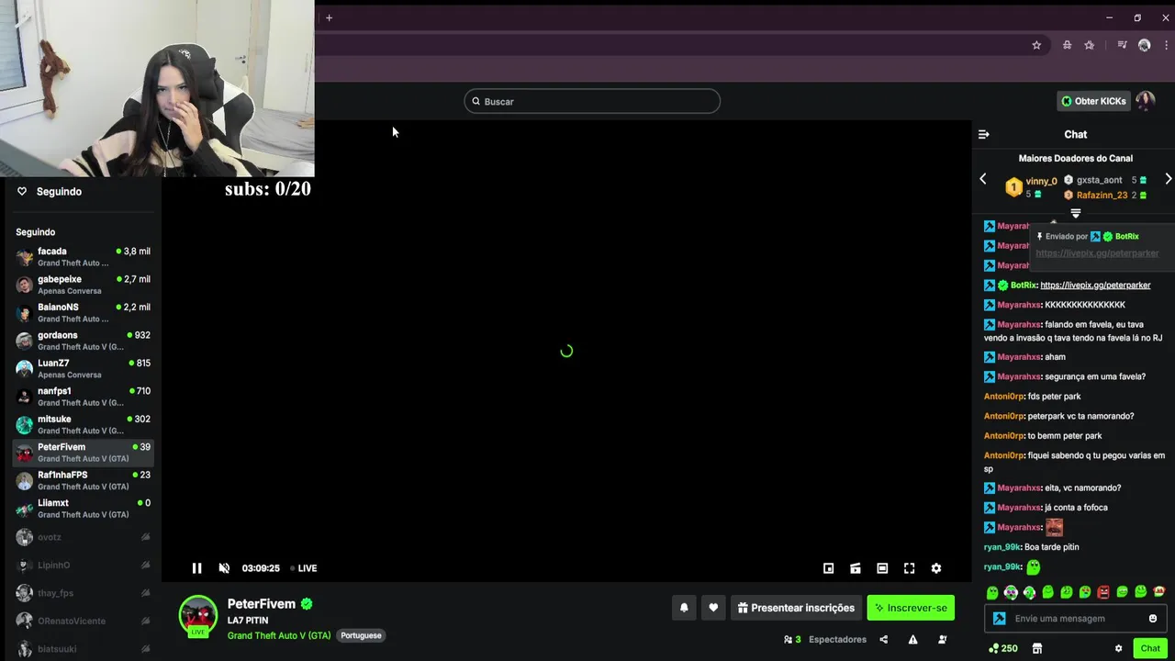Viewport: 1175px width, 661px height.
Task: Open Liiamxt channel in sidebar
Action: tap(83, 509)
